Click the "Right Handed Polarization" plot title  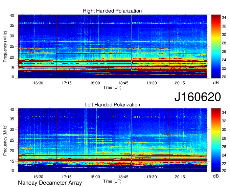pyautogui.click(x=112, y=11)
